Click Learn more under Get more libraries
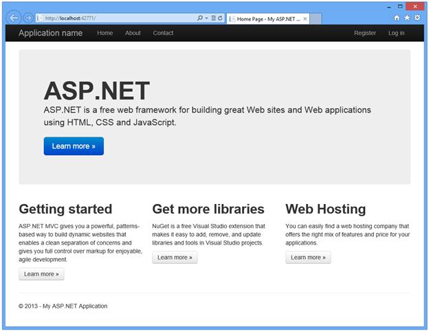The image size is (429, 331). pos(175,258)
